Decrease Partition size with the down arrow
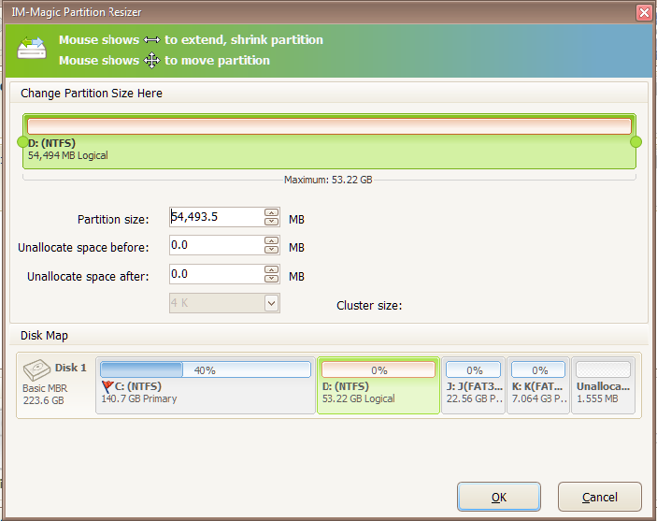Screen dimensions: 657x521 click(x=272, y=221)
